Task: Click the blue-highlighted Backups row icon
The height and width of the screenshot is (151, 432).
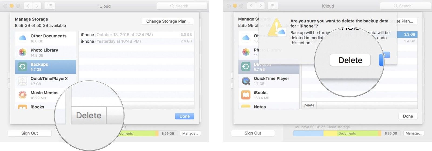Action: [23, 67]
